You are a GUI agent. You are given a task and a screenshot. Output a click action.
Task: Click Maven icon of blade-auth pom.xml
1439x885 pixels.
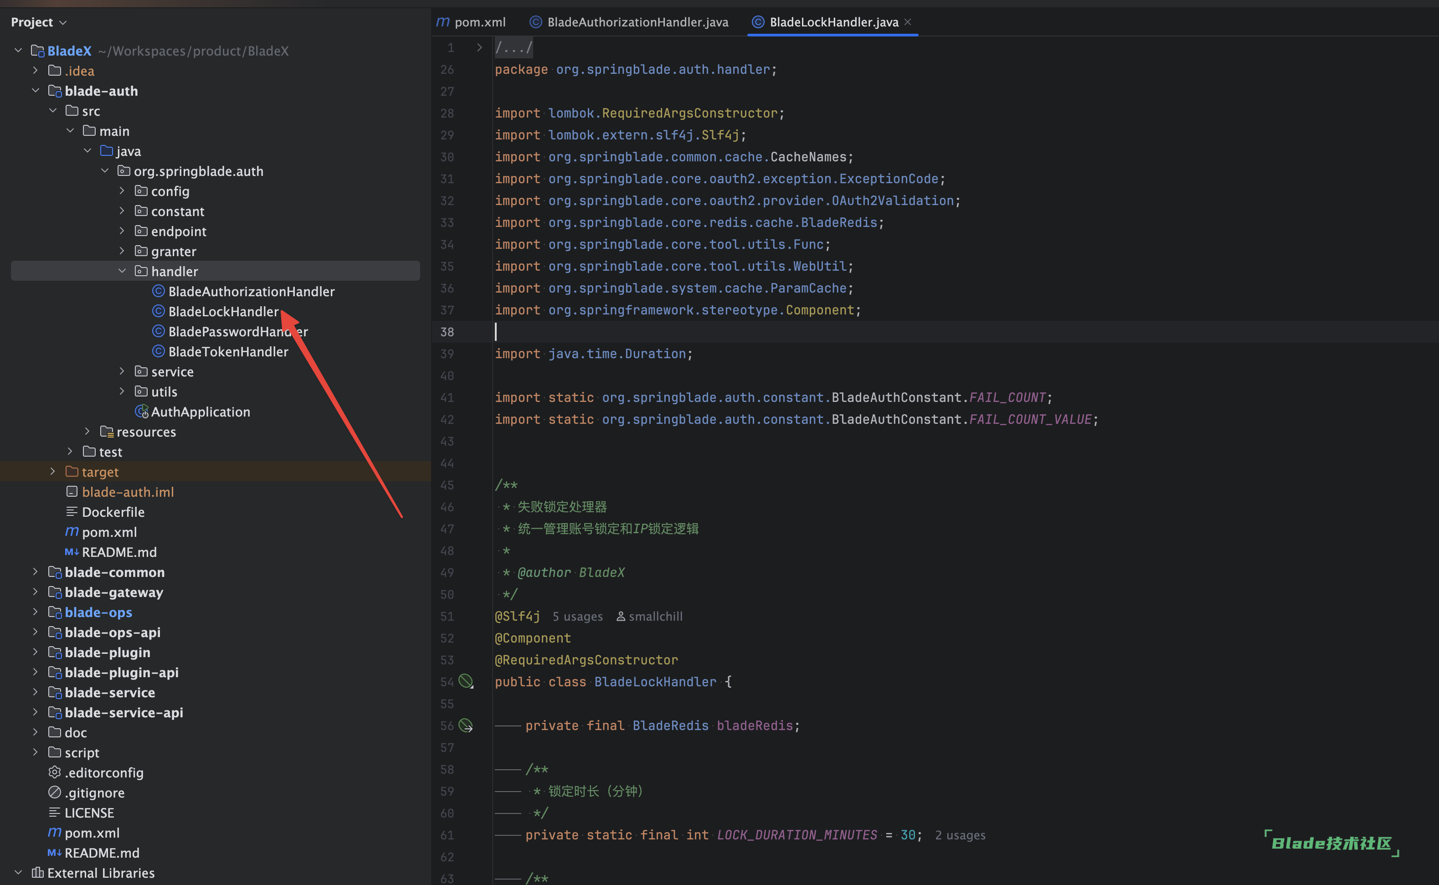[72, 531]
